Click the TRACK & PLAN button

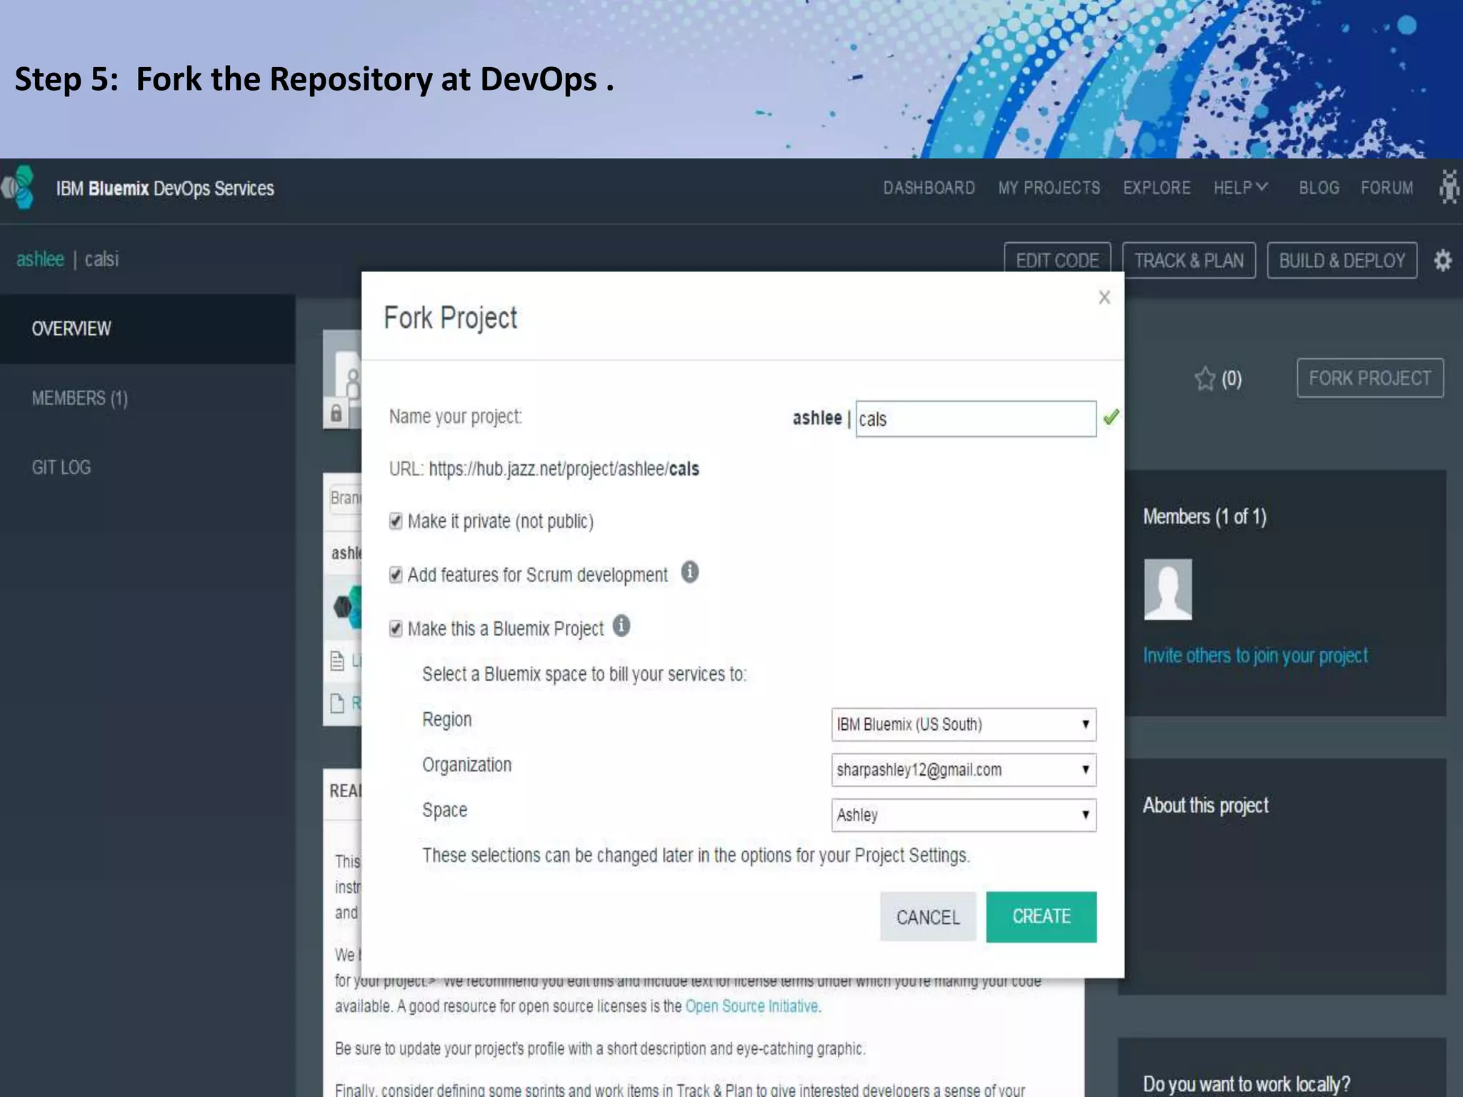pos(1189,260)
